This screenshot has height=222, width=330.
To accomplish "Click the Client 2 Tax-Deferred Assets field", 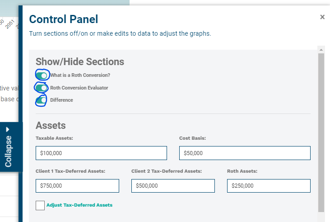I will tap(173, 186).
